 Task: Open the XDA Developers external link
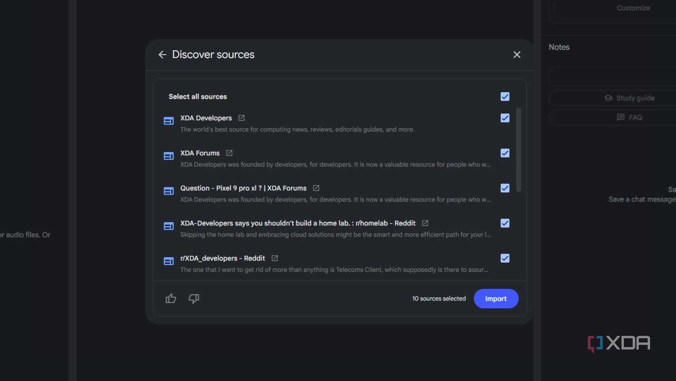[x=241, y=118]
